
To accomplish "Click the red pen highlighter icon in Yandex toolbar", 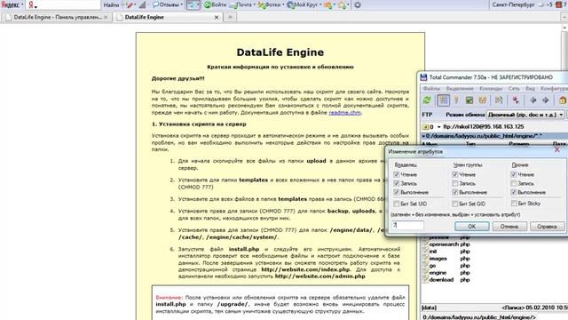I will click(130, 5).
